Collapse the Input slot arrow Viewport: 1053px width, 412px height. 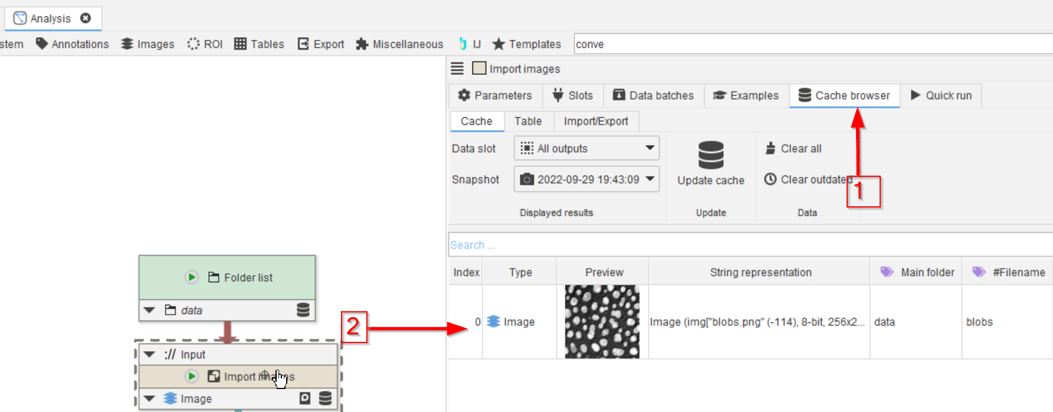[x=149, y=354]
